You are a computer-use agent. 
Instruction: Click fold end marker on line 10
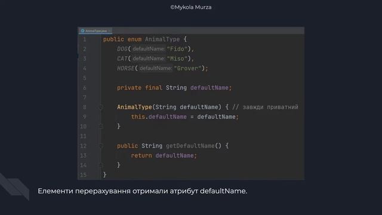click(101, 126)
